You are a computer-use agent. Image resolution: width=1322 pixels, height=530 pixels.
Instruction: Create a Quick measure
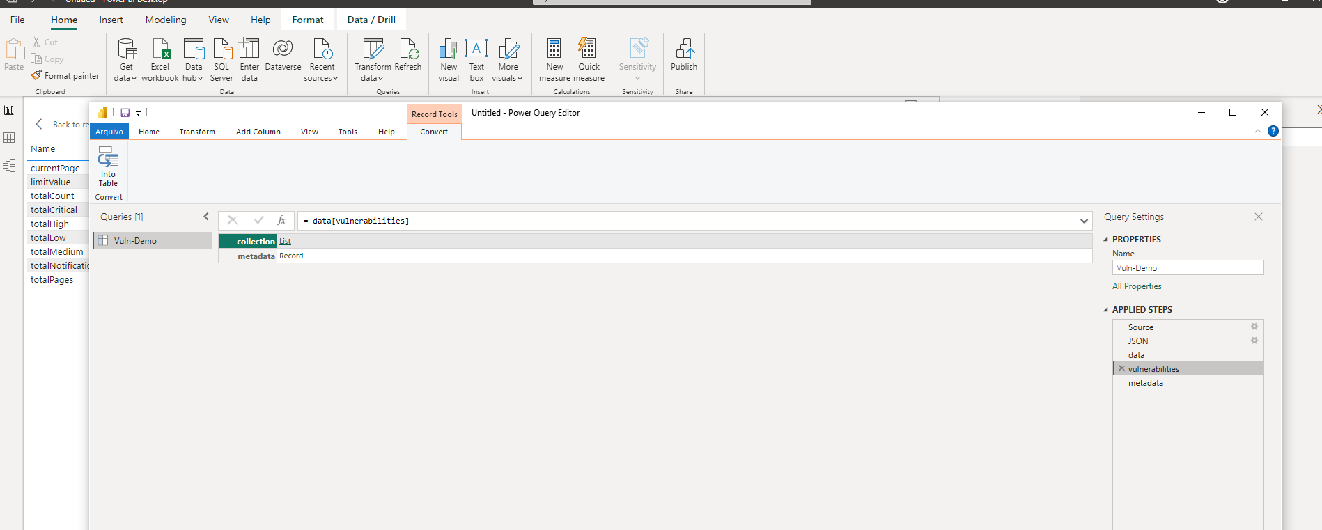(589, 60)
